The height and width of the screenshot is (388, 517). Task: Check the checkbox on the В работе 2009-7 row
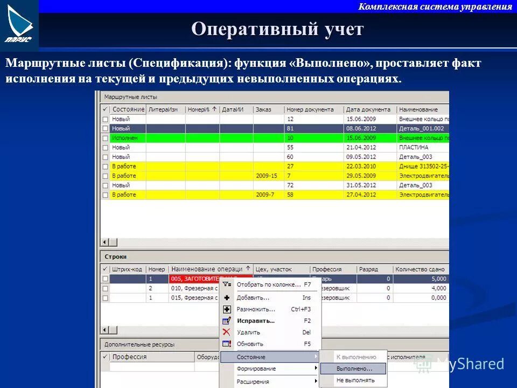(x=103, y=192)
